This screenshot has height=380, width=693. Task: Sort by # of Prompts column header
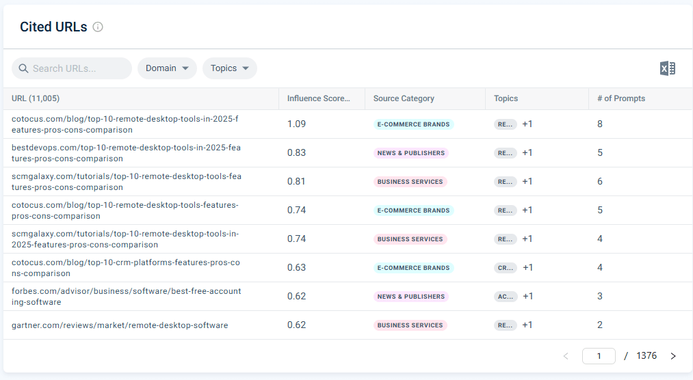[621, 98]
